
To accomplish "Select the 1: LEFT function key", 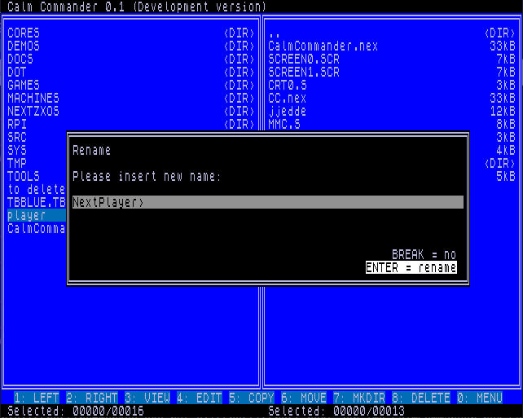I will pos(37,398).
